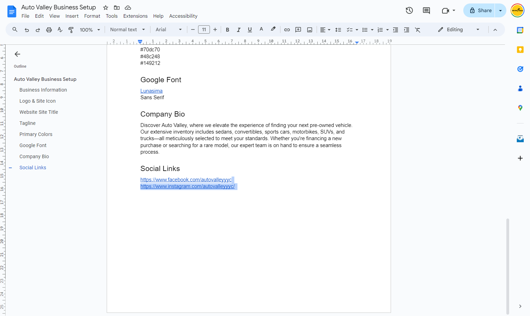This screenshot has width=530, height=316.
Task: Open highlight color picker
Action: click(x=273, y=30)
